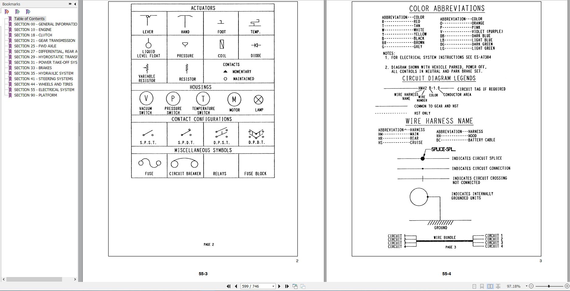The height and width of the screenshot is (291, 570).
Task: Keep two-page view mode enabled
Action: (490, 286)
